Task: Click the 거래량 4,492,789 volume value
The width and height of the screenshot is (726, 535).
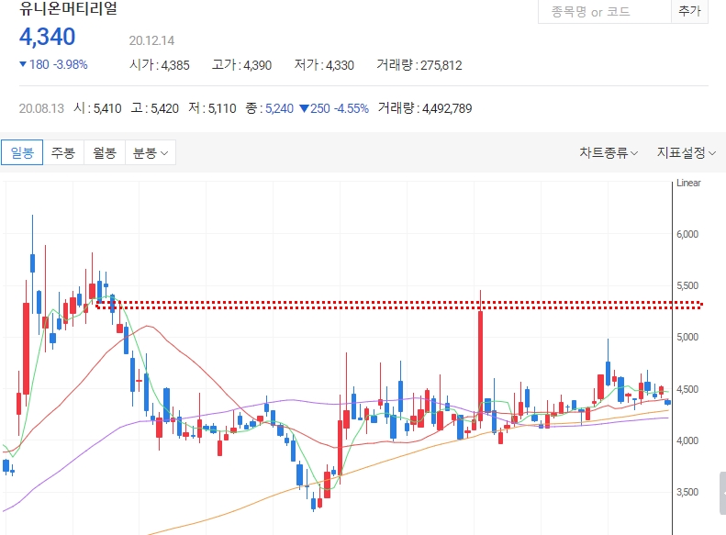Action: coord(425,108)
